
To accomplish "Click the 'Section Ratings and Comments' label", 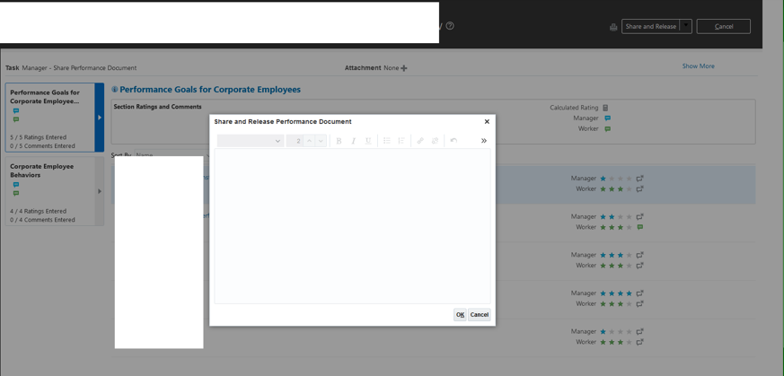I will (157, 107).
